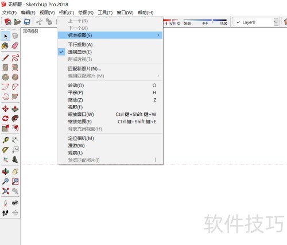
Task: Choose 定位相机(M) menu entry
Action: (110, 138)
